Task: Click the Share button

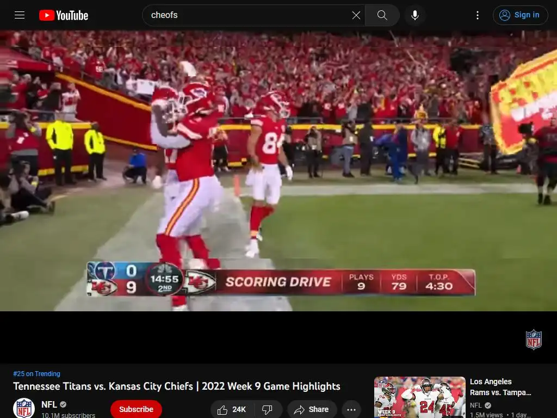Action: pos(312,409)
